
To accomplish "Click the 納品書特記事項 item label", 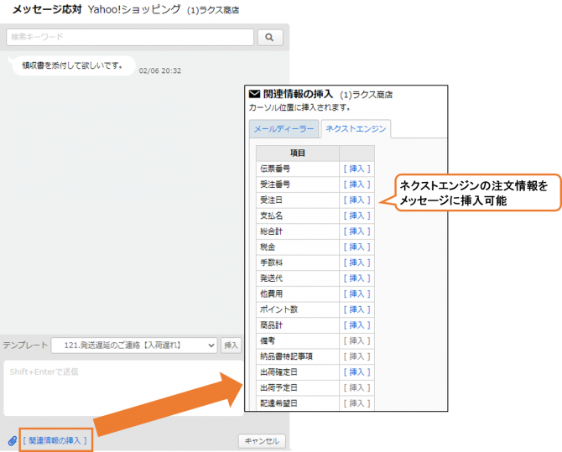I will click(x=286, y=356).
